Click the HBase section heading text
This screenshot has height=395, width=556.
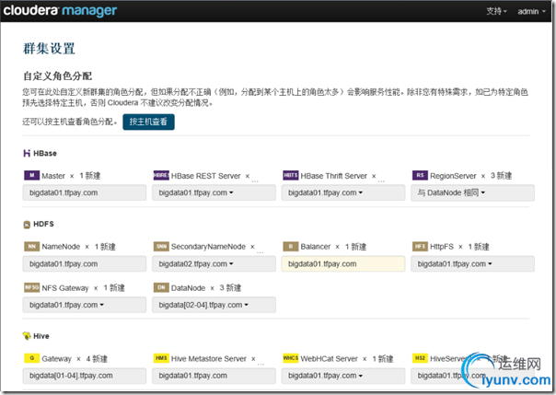pyautogui.click(x=45, y=153)
